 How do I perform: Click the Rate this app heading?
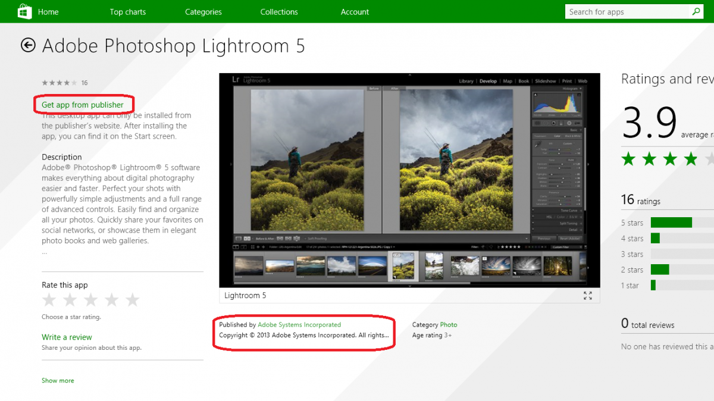pyautogui.click(x=65, y=285)
